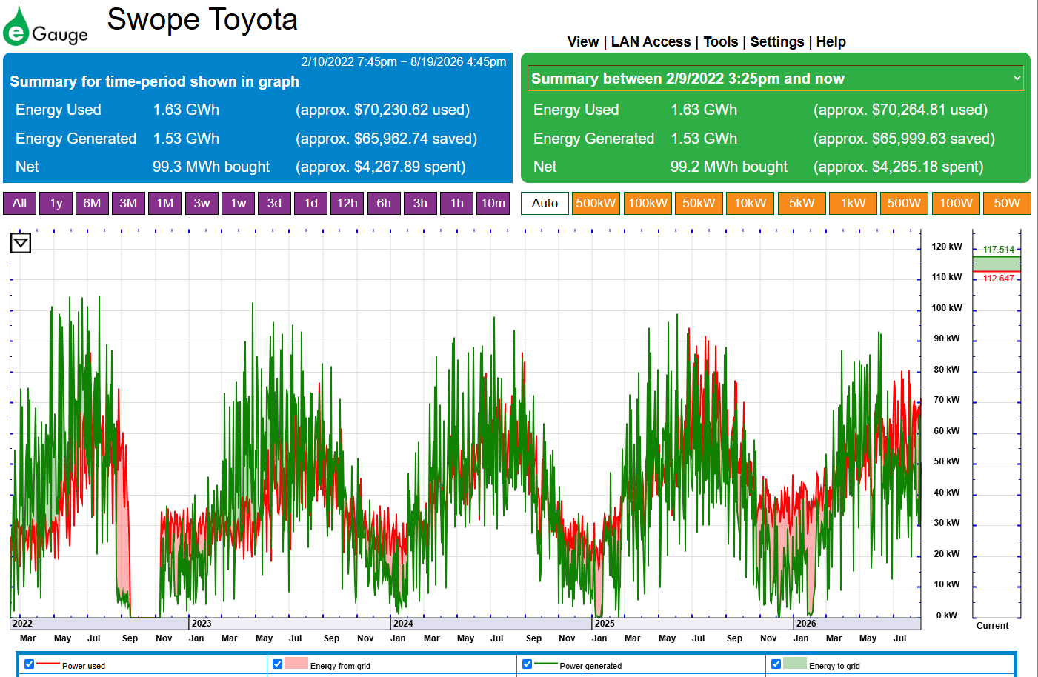Screen dimensions: 1038x677
Task: Select the 3w time range button
Action: [202, 203]
